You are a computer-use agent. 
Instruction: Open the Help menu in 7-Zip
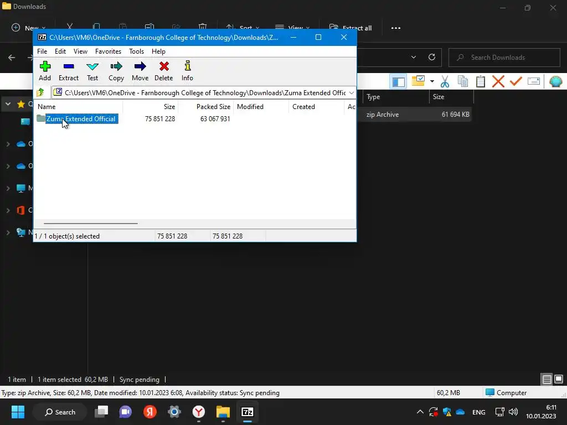(158, 51)
